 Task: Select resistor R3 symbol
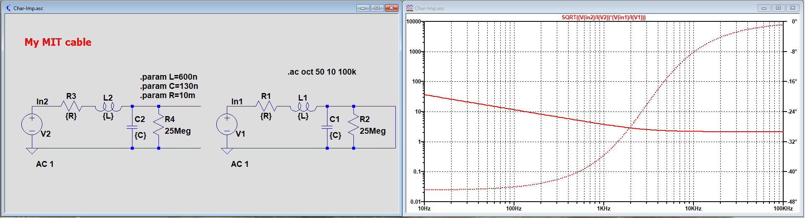point(71,106)
